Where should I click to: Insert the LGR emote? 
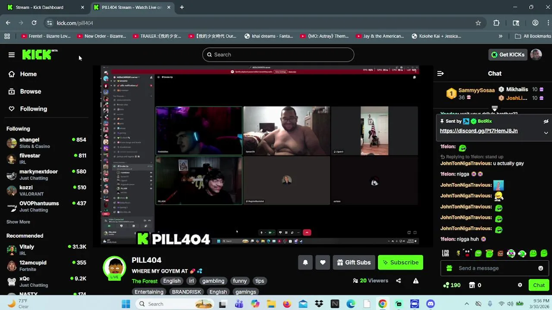coord(445,254)
